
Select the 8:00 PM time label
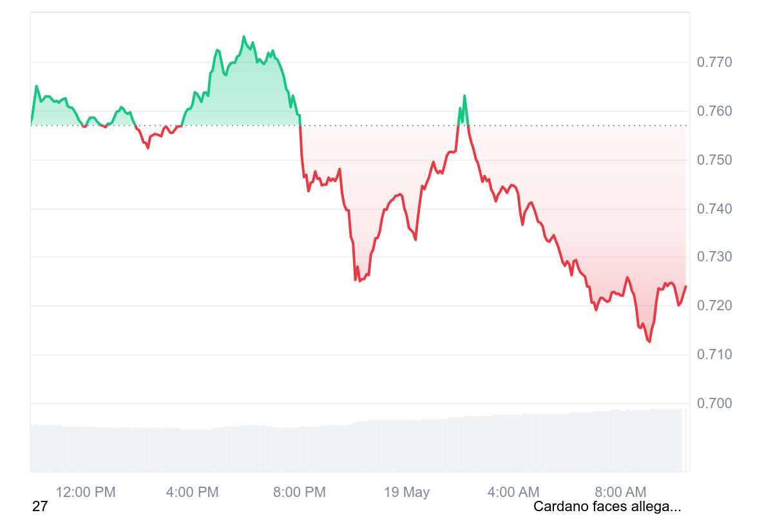pyautogui.click(x=300, y=492)
